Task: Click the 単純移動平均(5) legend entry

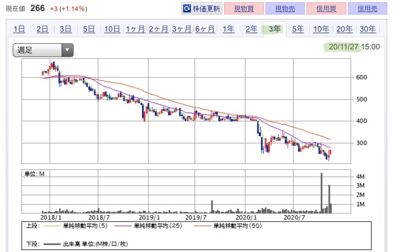Action: click(76, 226)
